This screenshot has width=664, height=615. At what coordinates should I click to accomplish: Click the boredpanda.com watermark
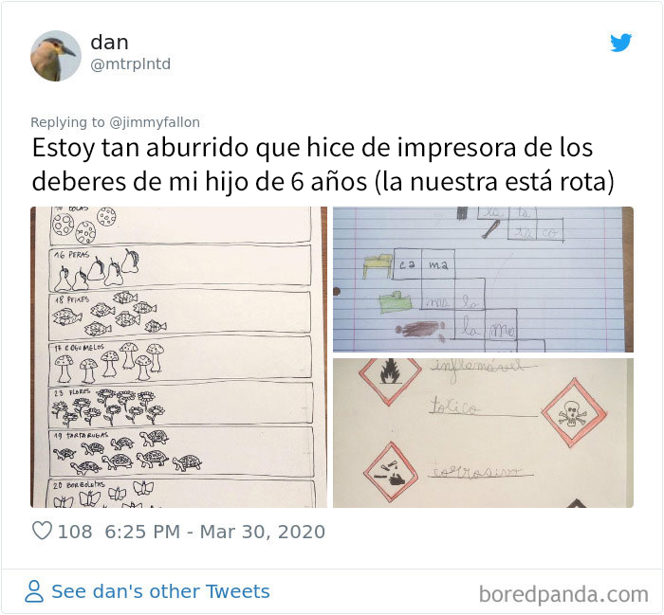point(563,594)
